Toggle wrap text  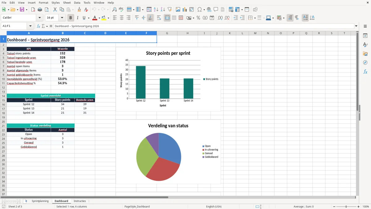[x=159, y=18]
